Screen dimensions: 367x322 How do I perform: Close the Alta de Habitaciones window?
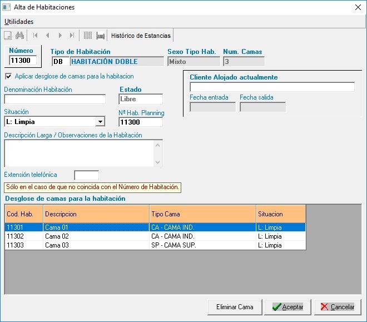(358, 7)
